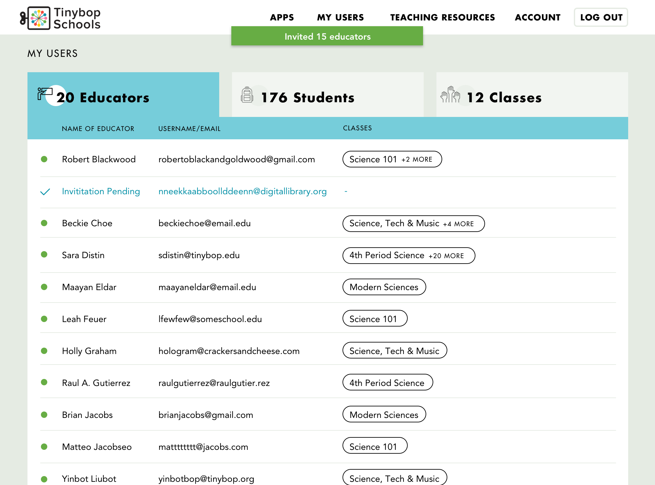The height and width of the screenshot is (485, 655).
Task: Click the Tinybop Schools logo
Action: pos(60,18)
